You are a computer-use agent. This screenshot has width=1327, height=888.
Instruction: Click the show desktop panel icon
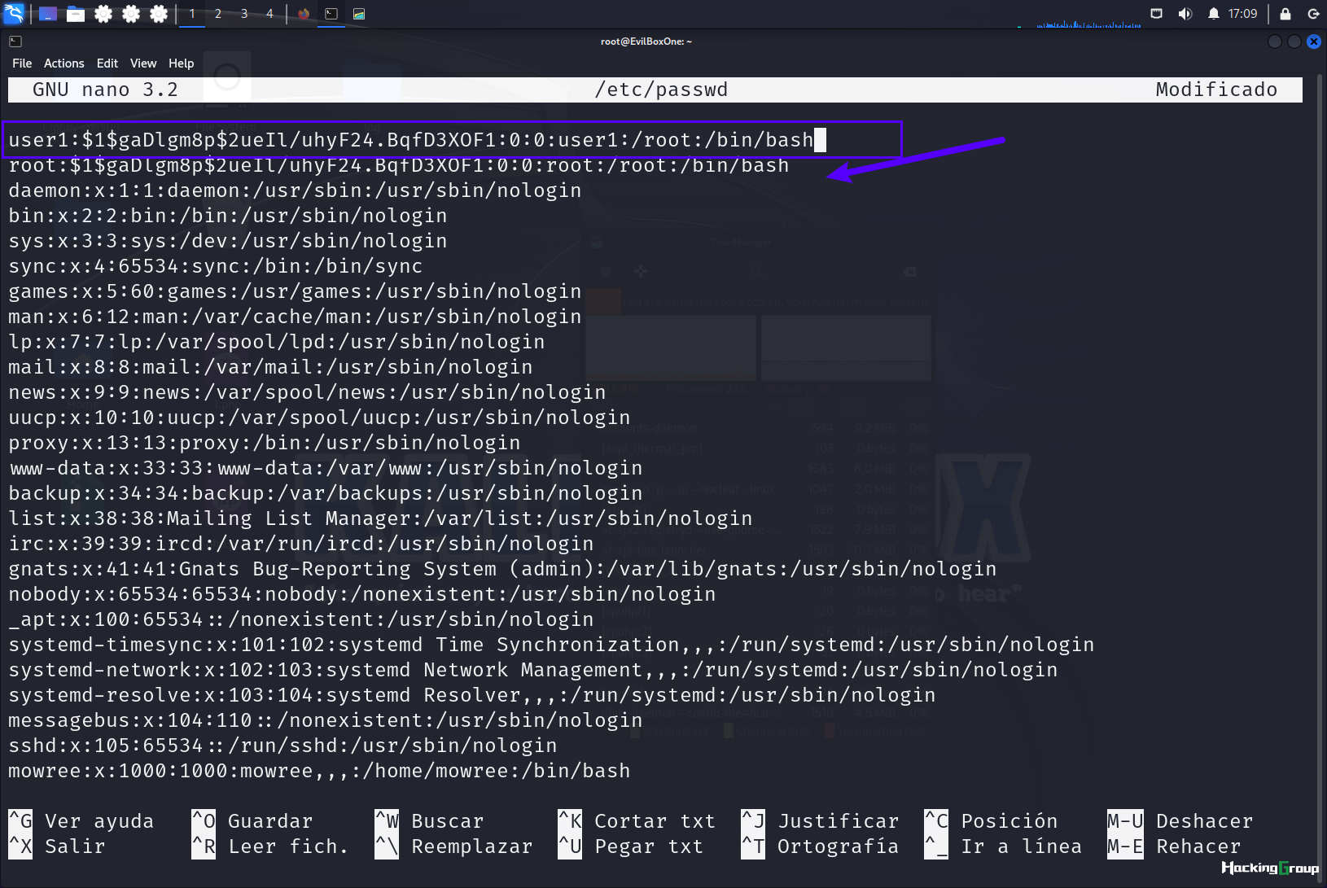48,14
